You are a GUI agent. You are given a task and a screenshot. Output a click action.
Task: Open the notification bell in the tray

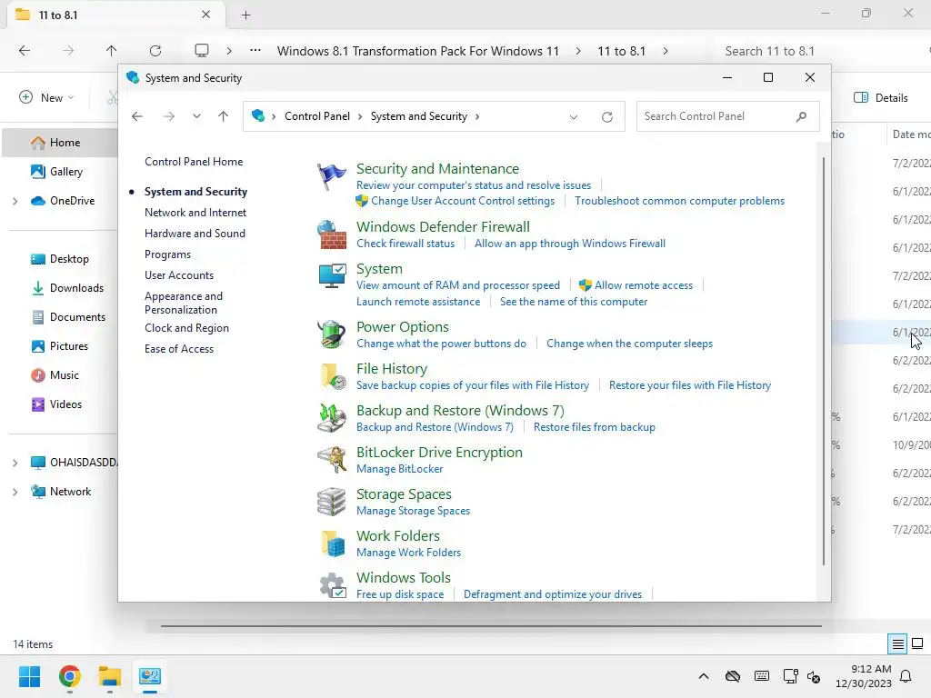pyautogui.click(x=906, y=676)
